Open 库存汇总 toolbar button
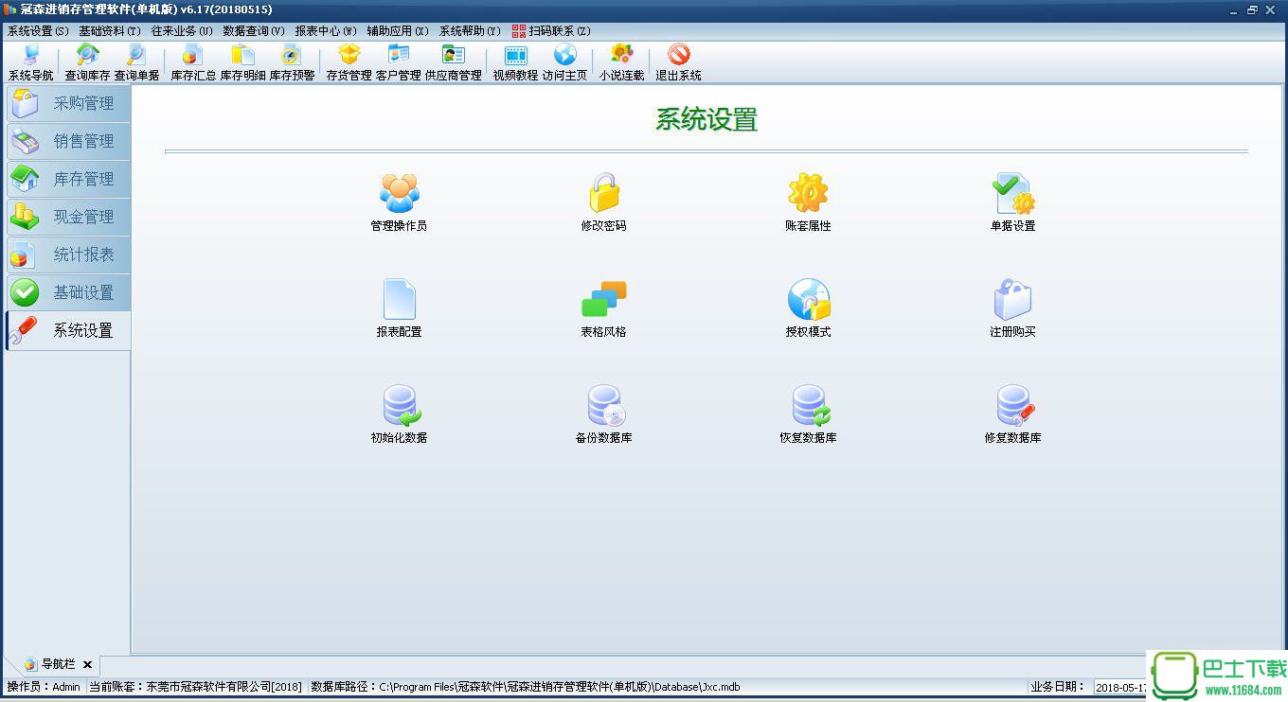Screen dimensions: 1288x702 tap(193, 62)
